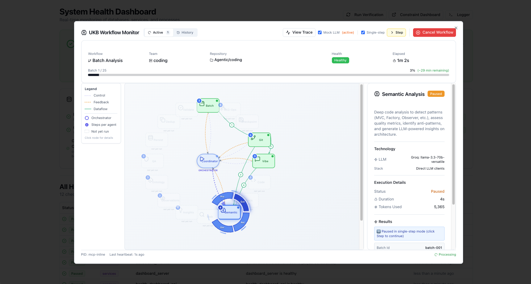Click the details panel vertical scrollbar
The image size is (531, 284).
[x=454, y=145]
